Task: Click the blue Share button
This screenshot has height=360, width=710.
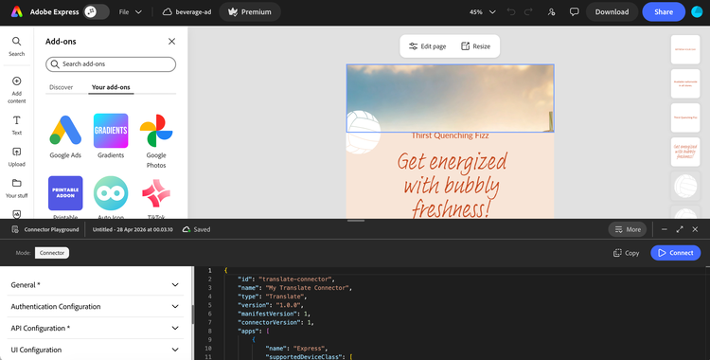Action: pyautogui.click(x=664, y=11)
